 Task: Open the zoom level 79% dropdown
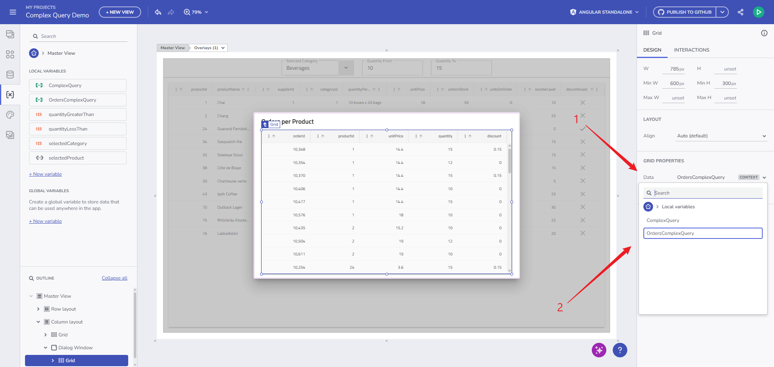[196, 12]
